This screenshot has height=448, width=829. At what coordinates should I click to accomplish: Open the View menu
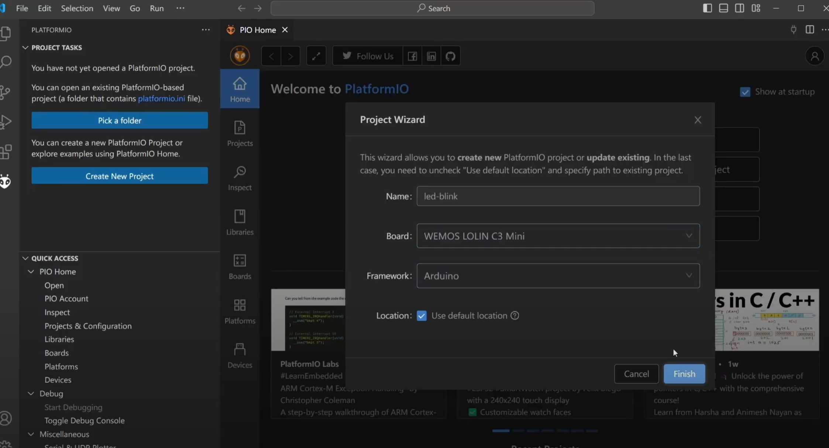point(111,8)
